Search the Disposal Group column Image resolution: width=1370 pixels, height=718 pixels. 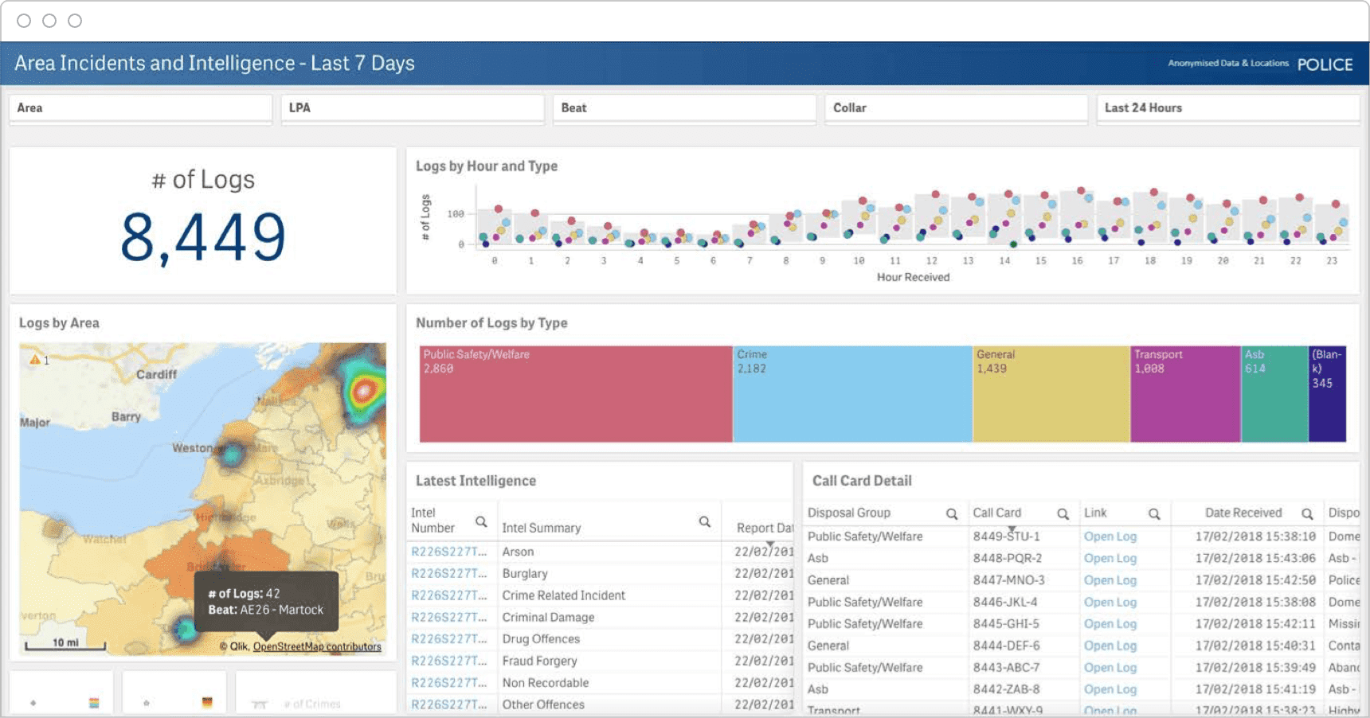coord(951,514)
